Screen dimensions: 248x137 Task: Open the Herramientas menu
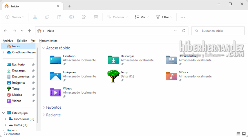tap(48, 41)
